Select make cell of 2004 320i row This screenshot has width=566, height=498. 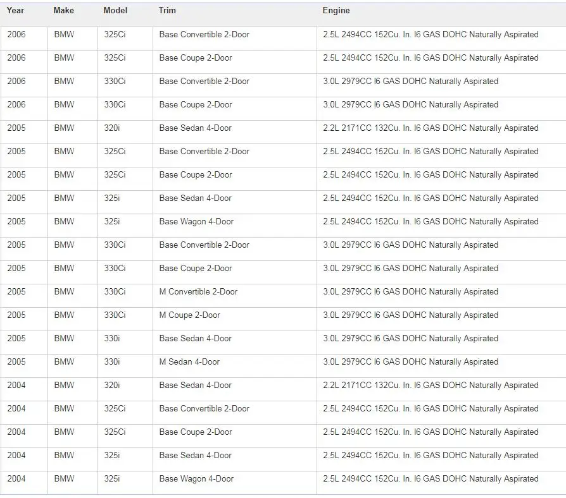pos(73,389)
